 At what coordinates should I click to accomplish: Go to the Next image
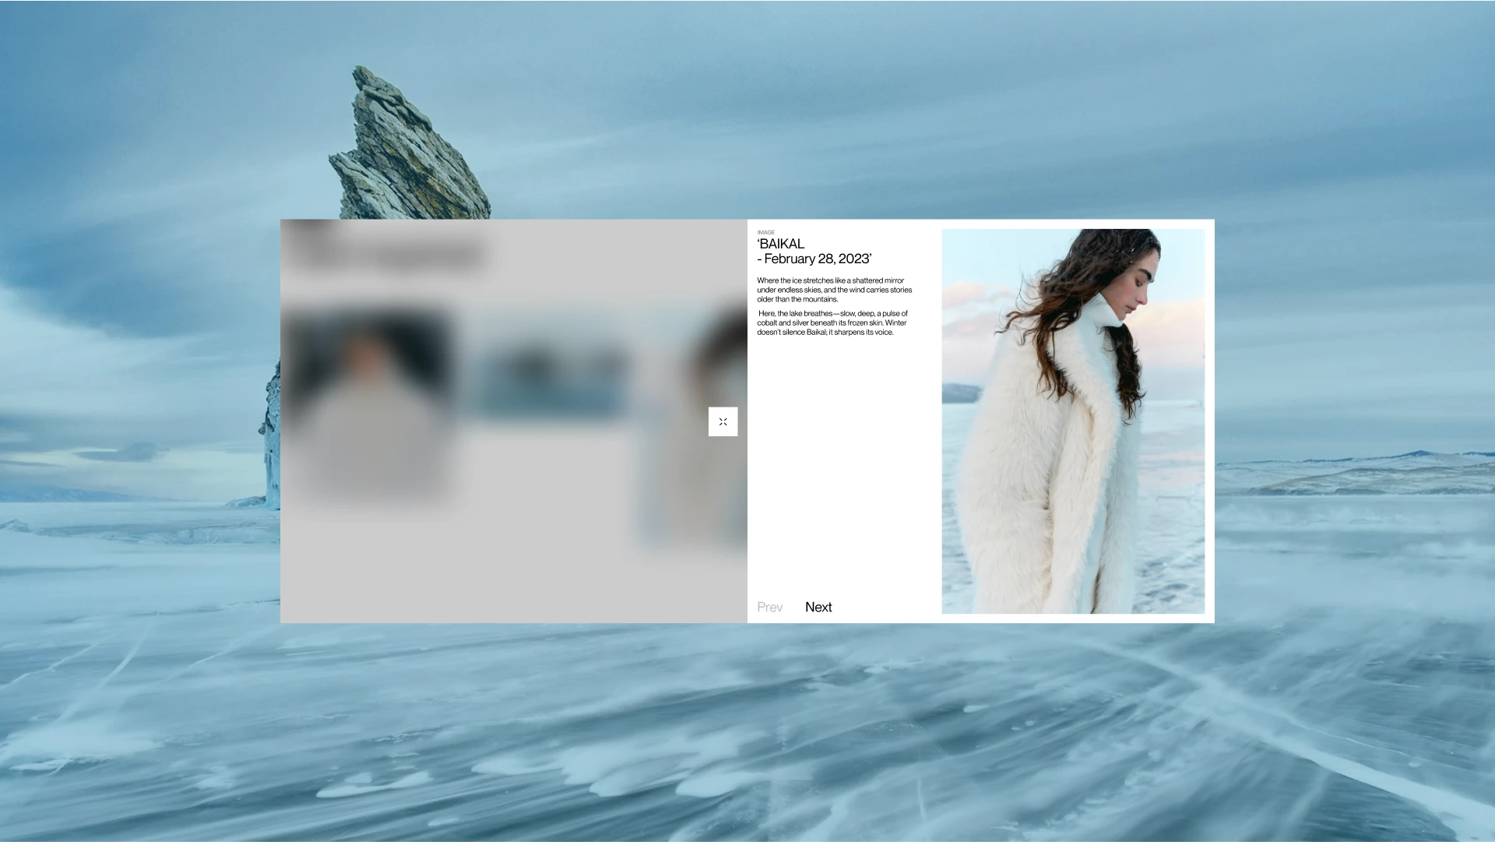coord(818,607)
